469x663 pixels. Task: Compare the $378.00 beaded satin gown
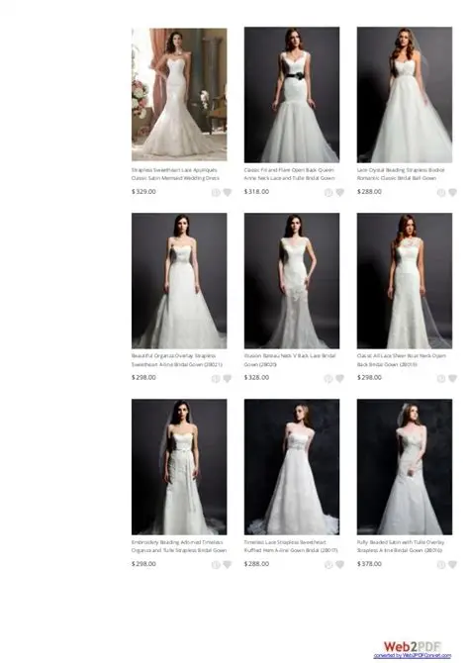pos(441,564)
